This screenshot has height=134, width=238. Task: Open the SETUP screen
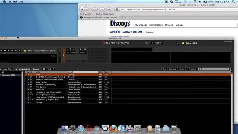(x=159, y=43)
